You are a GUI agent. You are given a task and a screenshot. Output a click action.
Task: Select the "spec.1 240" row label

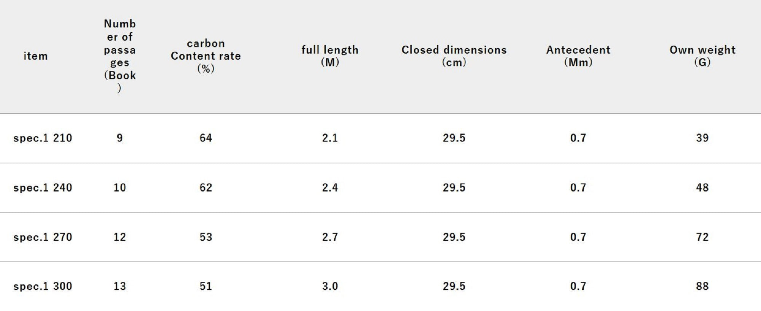click(43, 188)
